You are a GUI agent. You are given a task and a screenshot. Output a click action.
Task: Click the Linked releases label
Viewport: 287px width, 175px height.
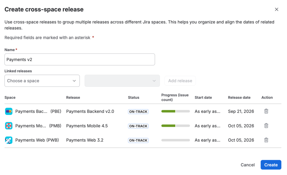(18, 71)
